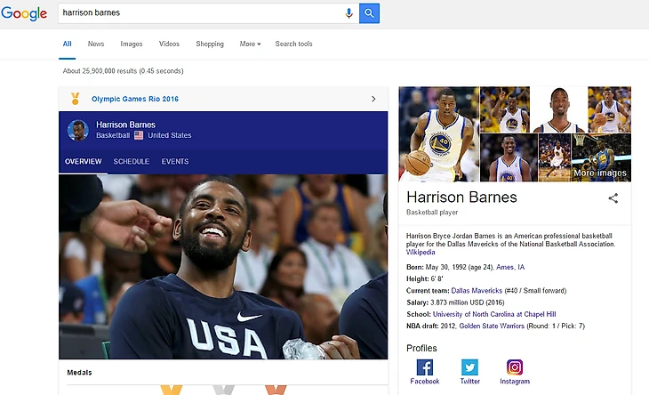Open the Twitter profile icon

(x=469, y=367)
